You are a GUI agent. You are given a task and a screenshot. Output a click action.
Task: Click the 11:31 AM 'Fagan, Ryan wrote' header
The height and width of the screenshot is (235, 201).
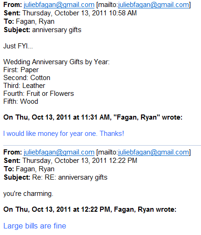coord(93,117)
